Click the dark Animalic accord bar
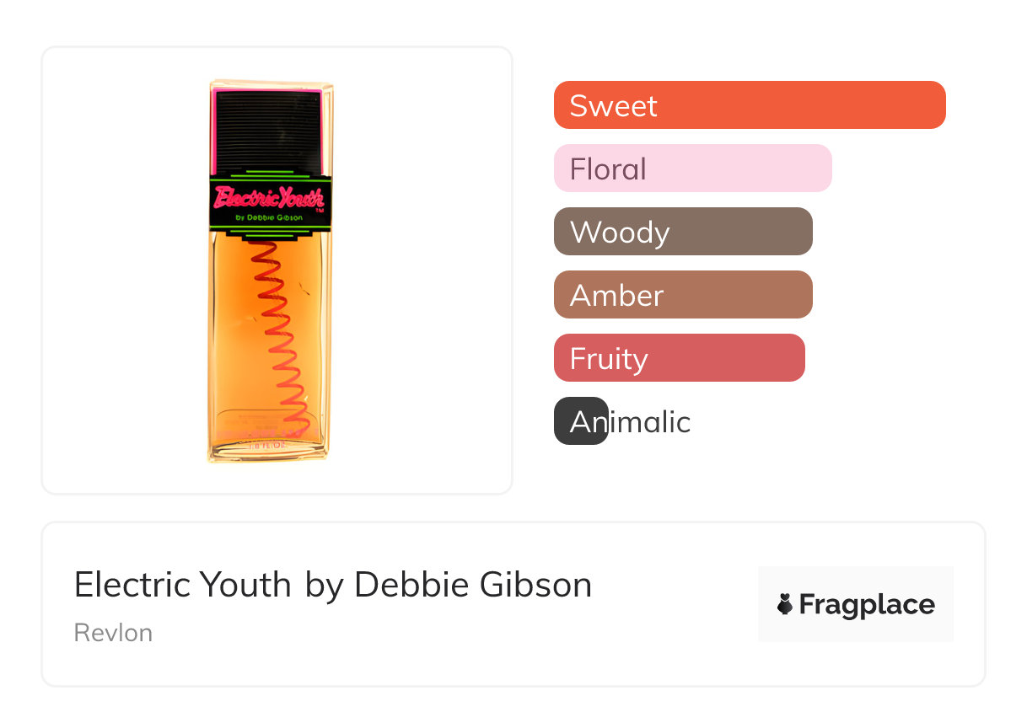Screen dimensions: 1027x728 pyautogui.click(x=580, y=421)
